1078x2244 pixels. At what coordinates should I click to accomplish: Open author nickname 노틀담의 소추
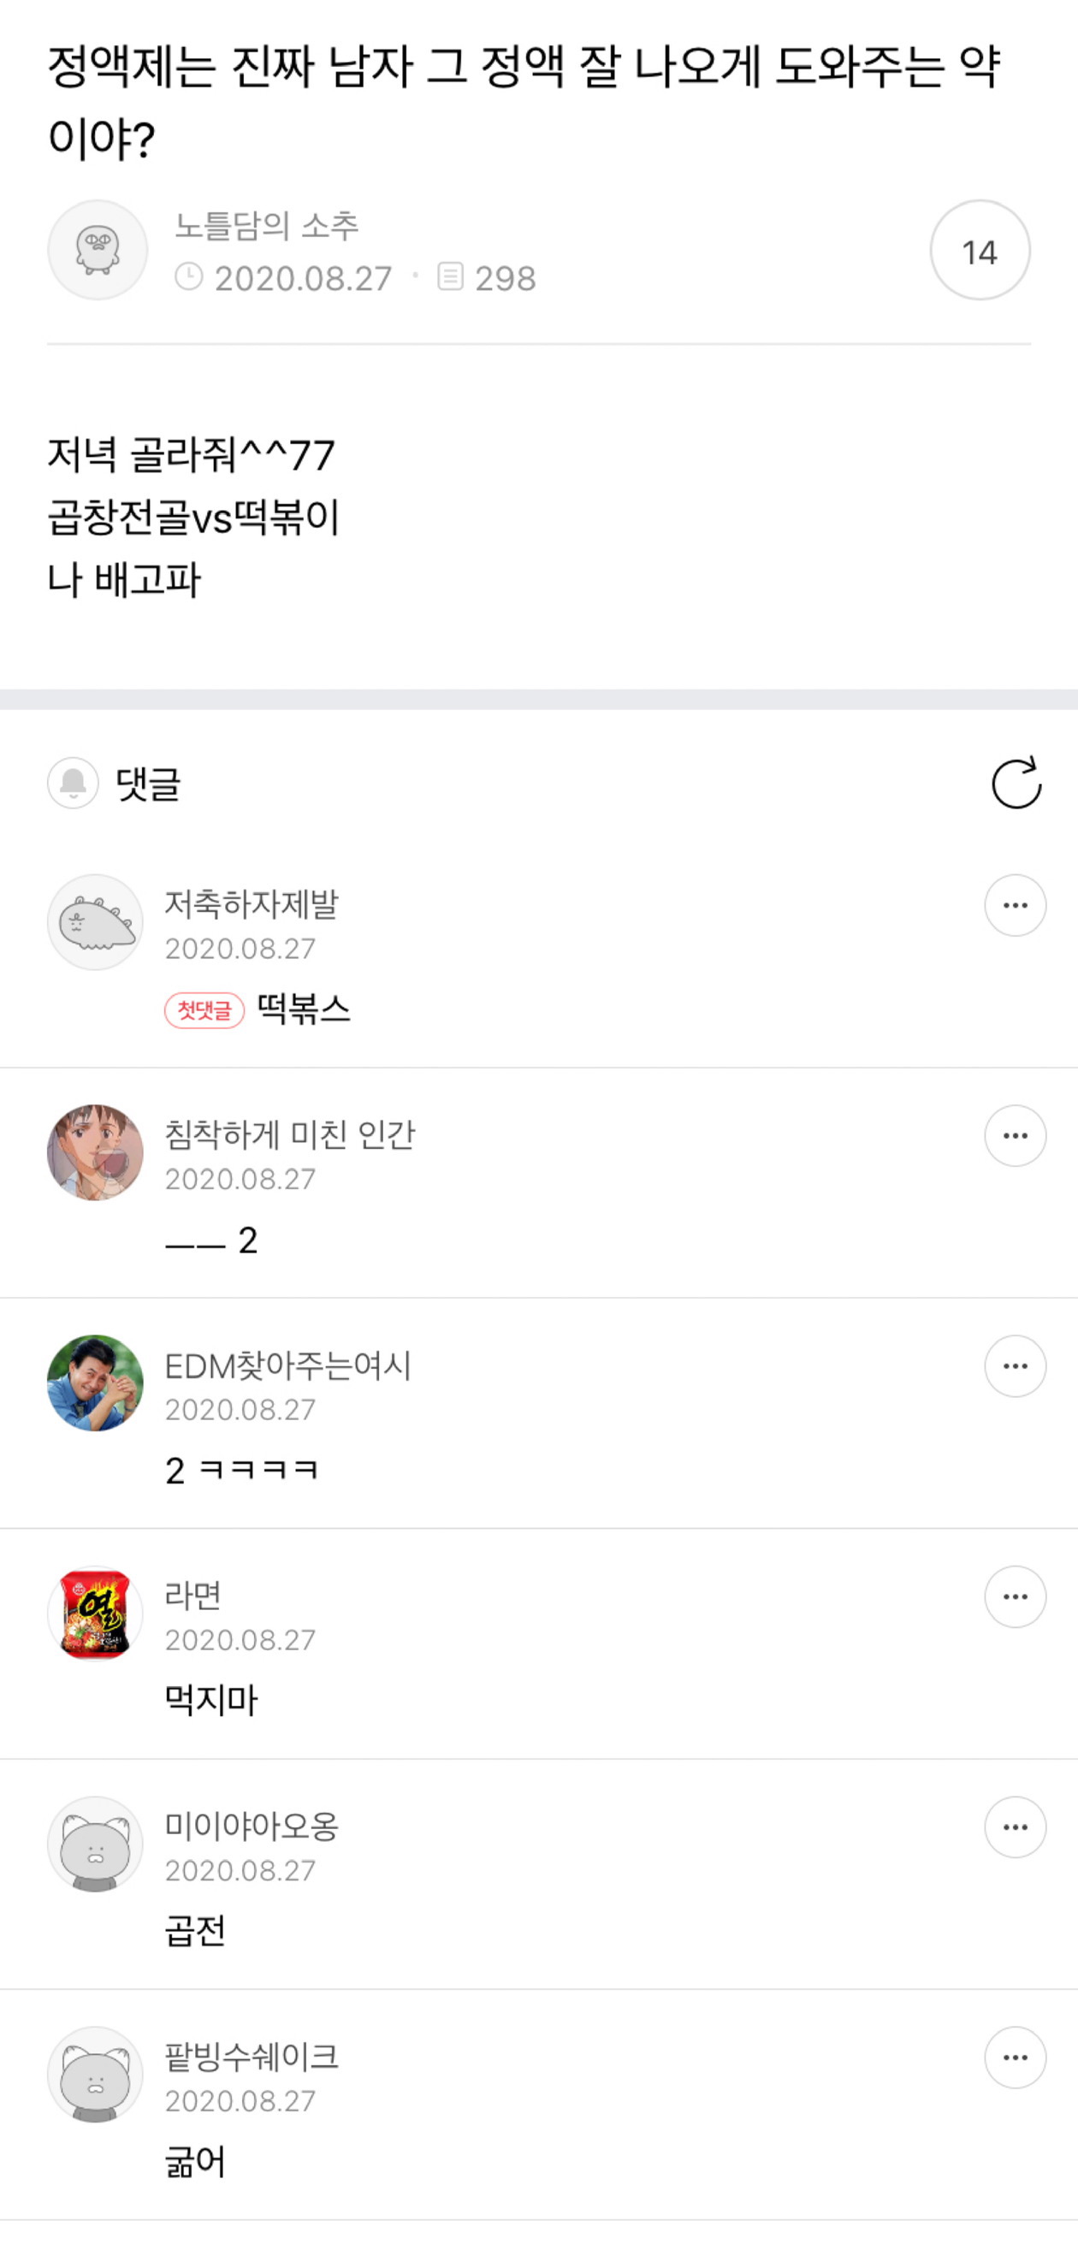[x=267, y=226]
